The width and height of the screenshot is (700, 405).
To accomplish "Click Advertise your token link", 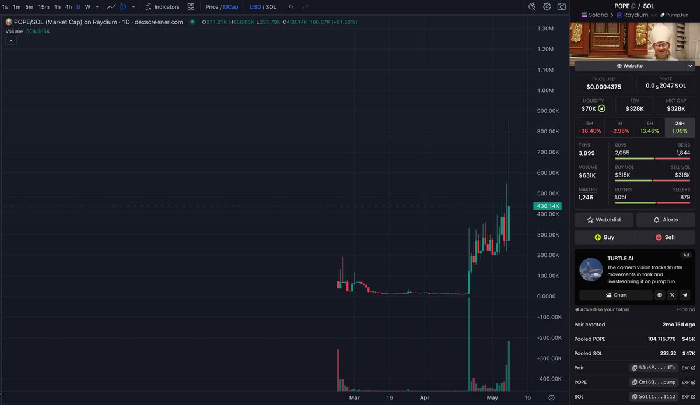I will point(602,309).
